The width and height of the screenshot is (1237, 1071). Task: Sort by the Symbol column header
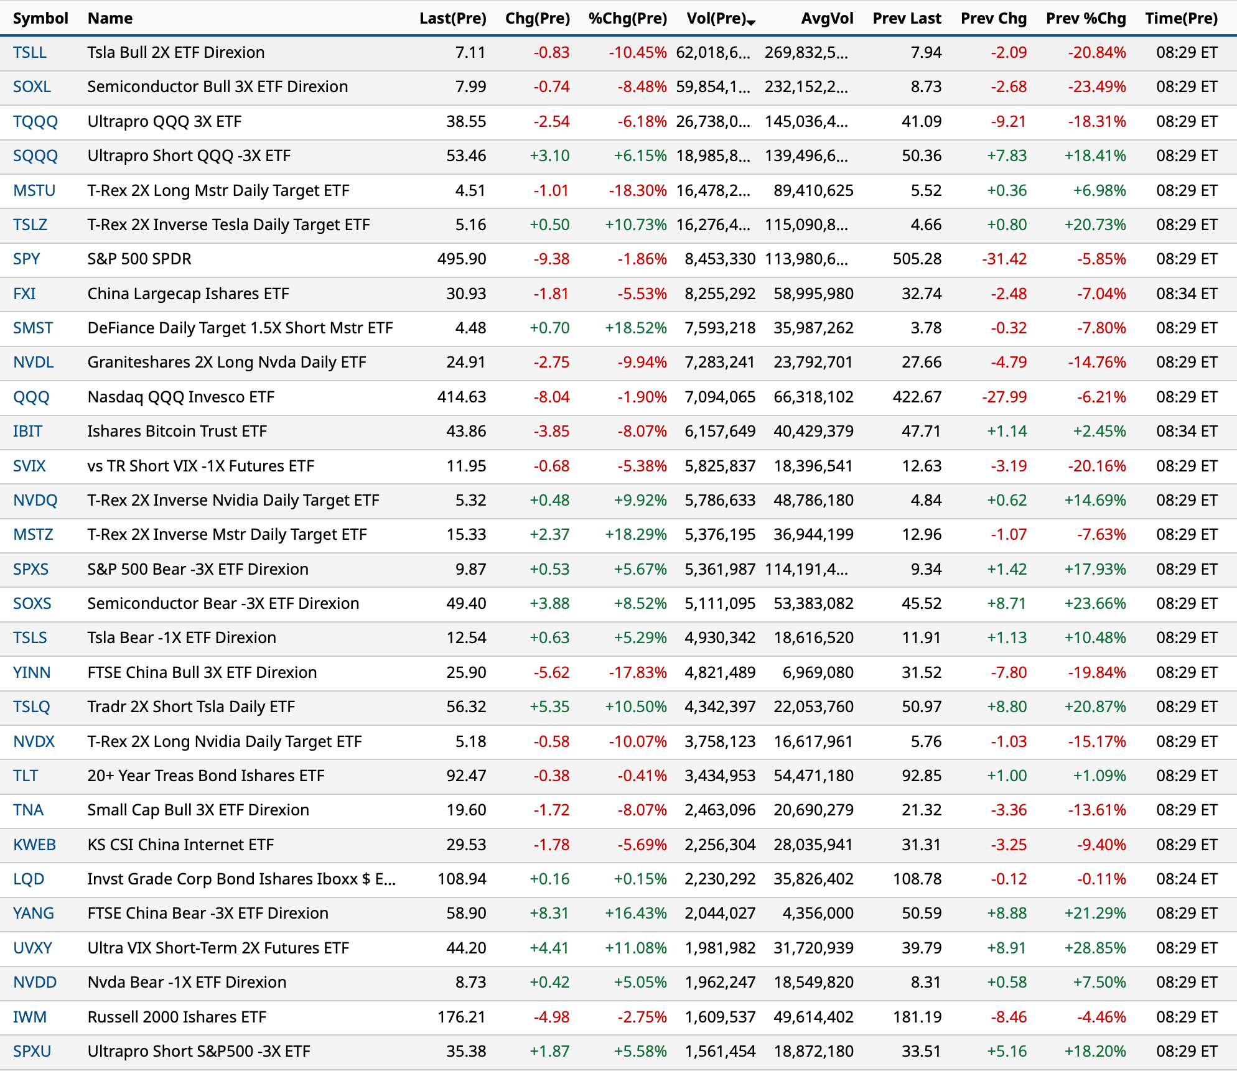point(40,18)
